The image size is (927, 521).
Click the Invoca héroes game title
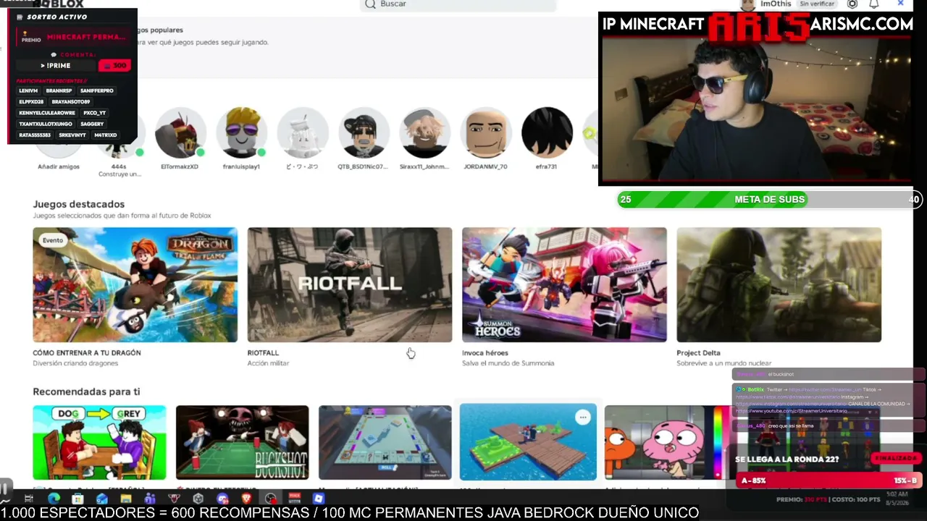pyautogui.click(x=485, y=353)
